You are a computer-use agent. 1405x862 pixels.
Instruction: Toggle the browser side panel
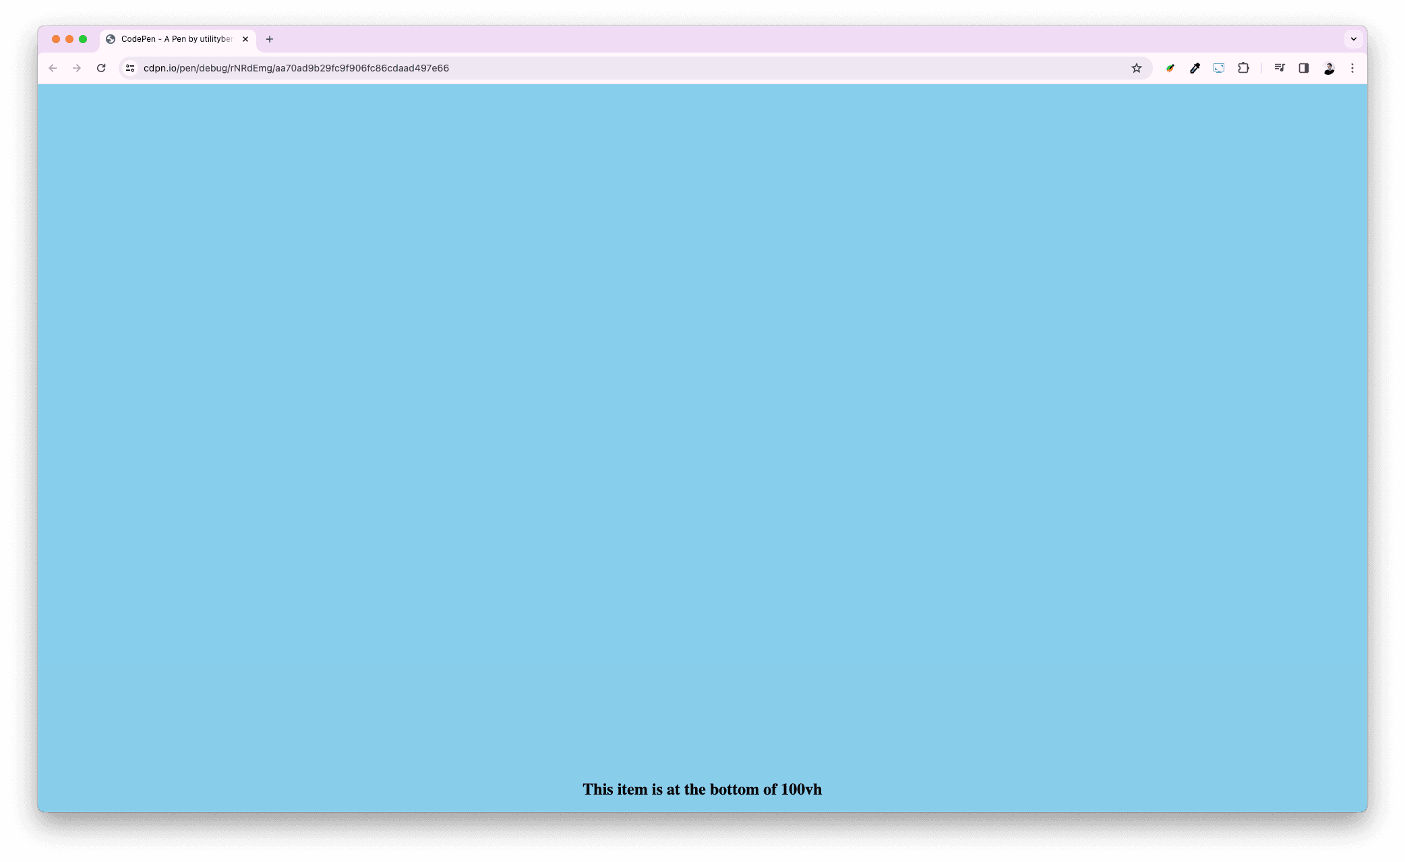(x=1304, y=68)
